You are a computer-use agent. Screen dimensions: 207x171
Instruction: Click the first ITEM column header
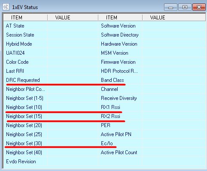[x=25, y=18]
